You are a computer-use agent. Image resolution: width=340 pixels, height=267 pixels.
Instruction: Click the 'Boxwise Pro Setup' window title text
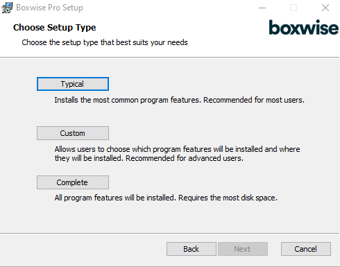49,8
